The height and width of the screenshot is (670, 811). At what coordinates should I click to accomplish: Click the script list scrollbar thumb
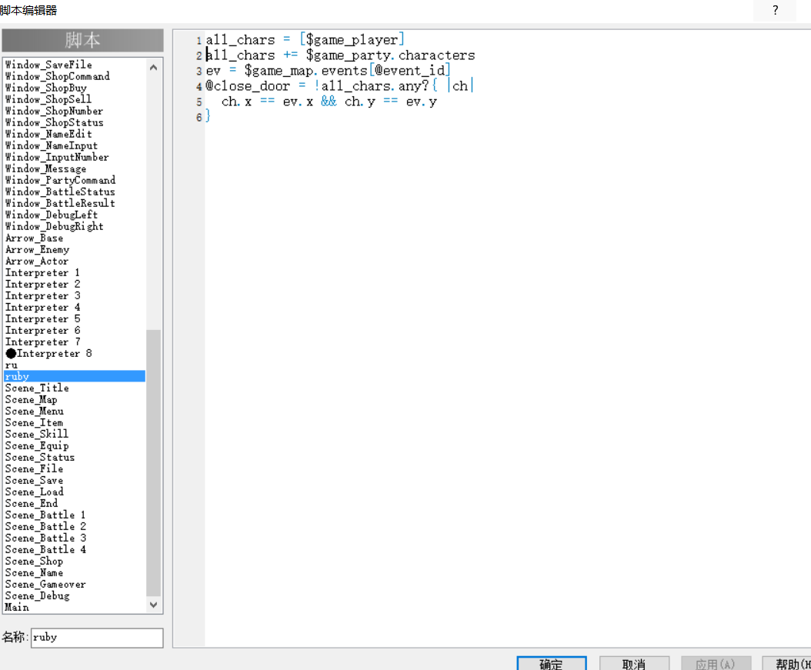(x=153, y=463)
